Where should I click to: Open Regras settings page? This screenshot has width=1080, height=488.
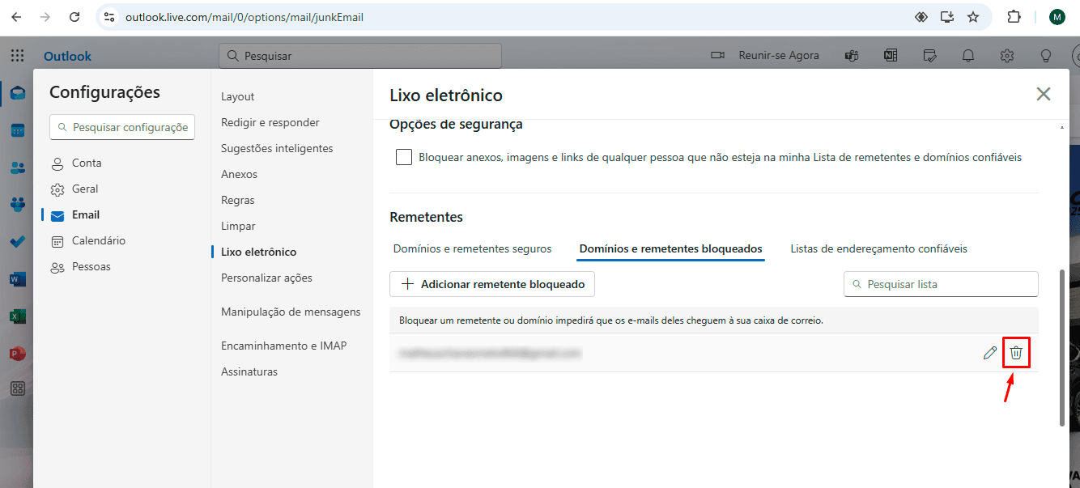pyautogui.click(x=238, y=200)
